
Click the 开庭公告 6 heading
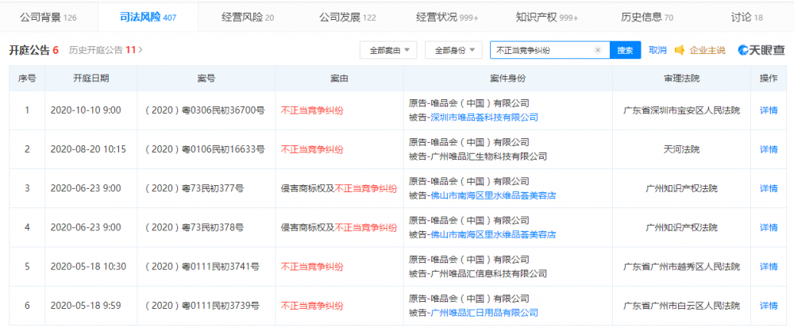[x=34, y=49]
